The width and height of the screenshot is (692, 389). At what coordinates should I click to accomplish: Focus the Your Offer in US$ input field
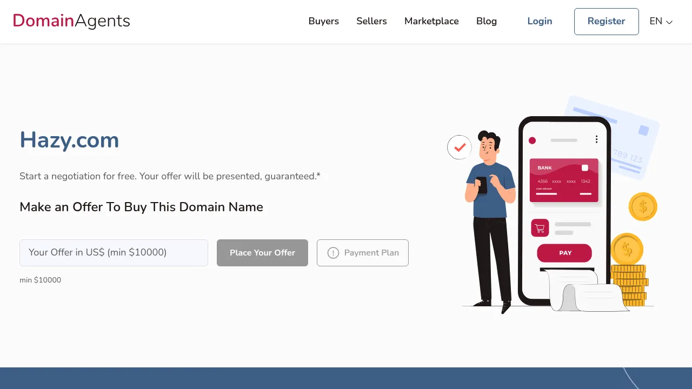[x=114, y=253]
